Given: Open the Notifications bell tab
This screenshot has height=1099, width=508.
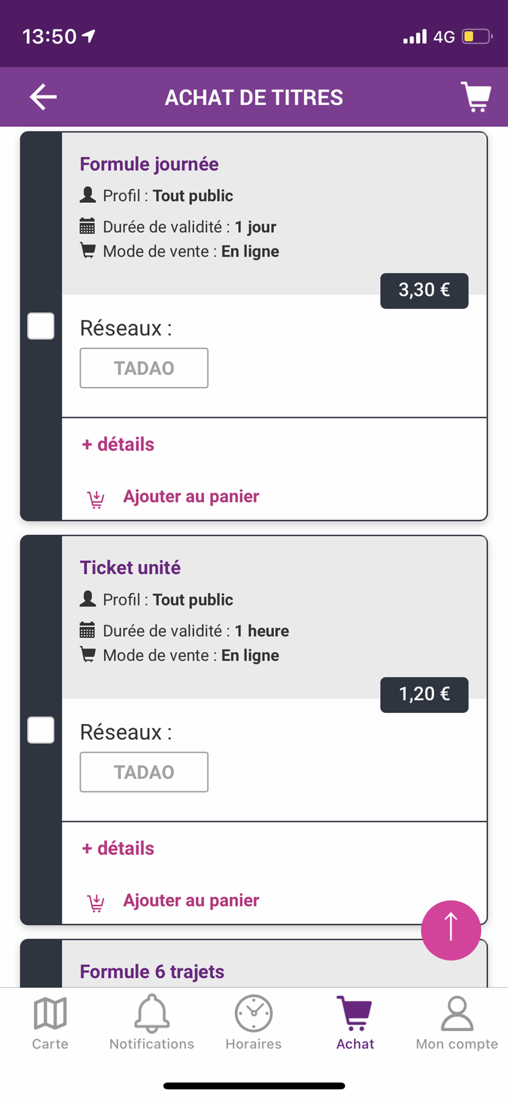Looking at the screenshot, I should (152, 1022).
